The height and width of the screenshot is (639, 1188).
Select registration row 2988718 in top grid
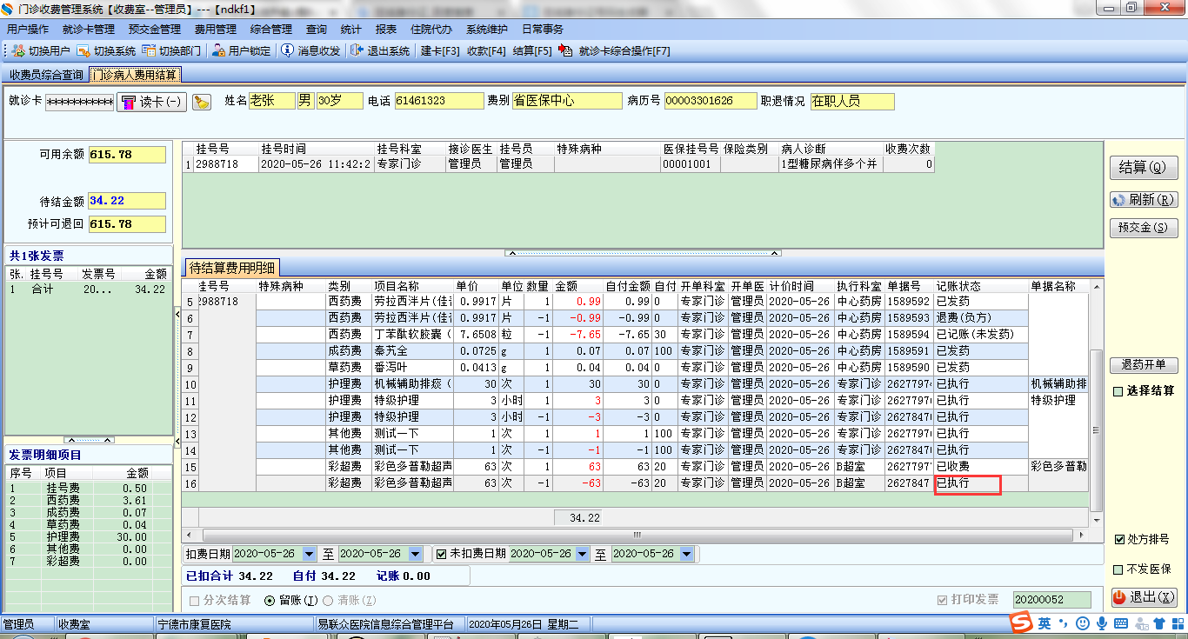coord(558,163)
